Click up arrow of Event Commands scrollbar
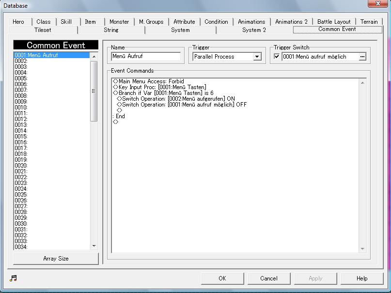391x293 pixels. coord(362,83)
